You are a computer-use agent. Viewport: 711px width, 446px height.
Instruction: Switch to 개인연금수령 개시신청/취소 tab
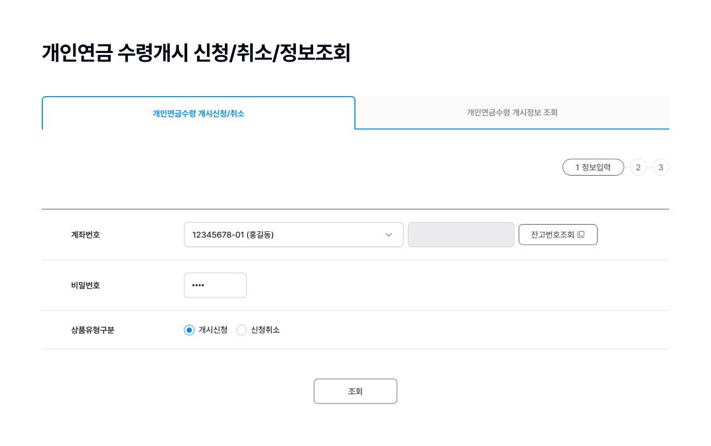(198, 113)
